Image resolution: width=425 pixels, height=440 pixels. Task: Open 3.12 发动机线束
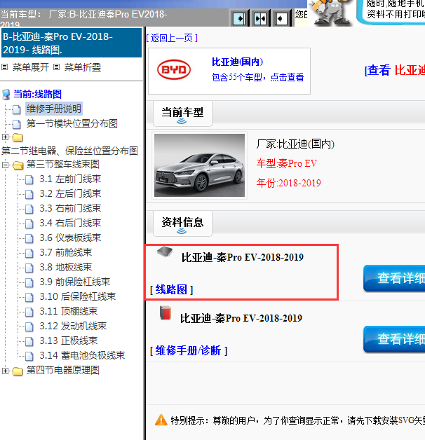tap(73, 326)
